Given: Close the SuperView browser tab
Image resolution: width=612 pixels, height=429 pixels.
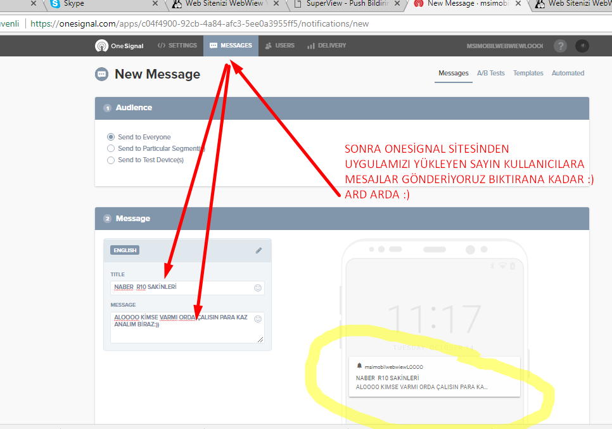Looking at the screenshot, I should coord(397,4).
